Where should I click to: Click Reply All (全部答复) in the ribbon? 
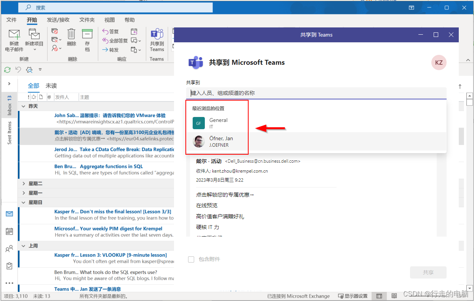(115, 40)
